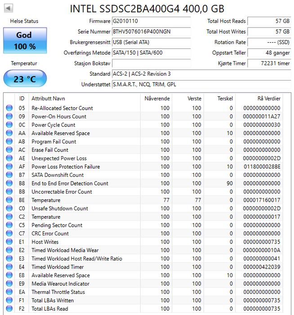Click the status orb for Uncorrectable Error Count

point(9,192)
